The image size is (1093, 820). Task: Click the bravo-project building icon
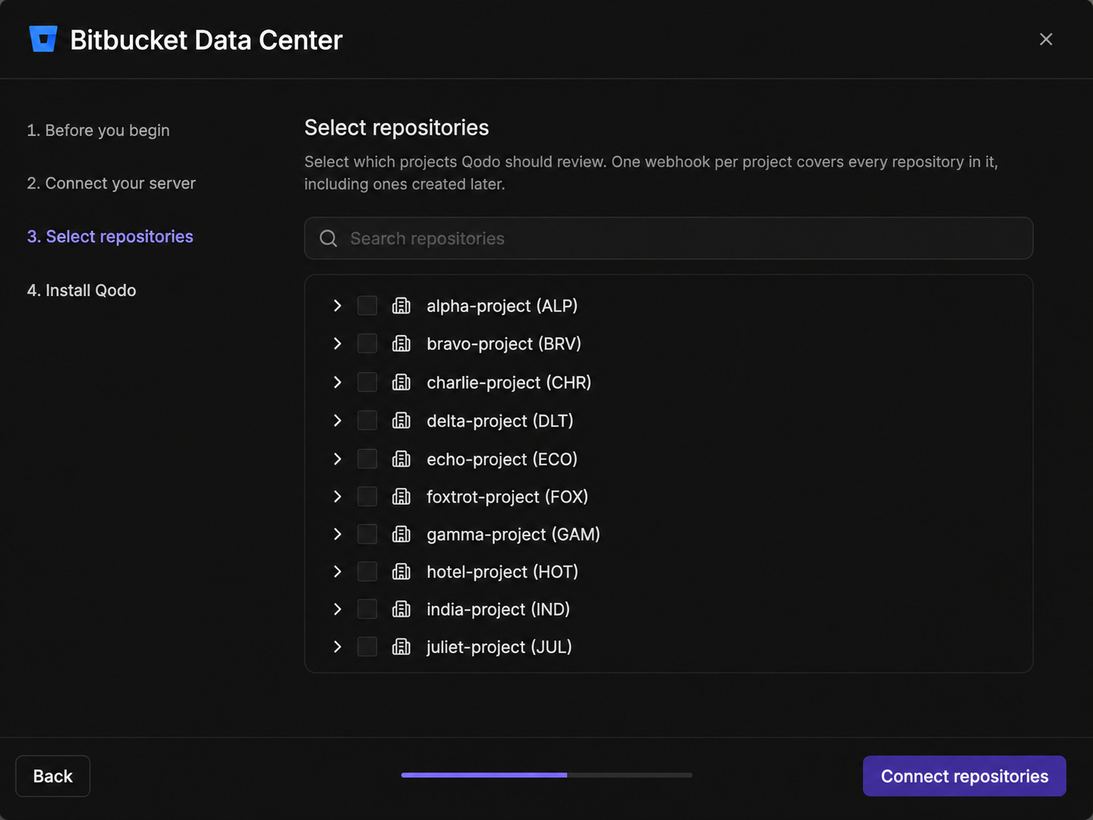click(402, 344)
